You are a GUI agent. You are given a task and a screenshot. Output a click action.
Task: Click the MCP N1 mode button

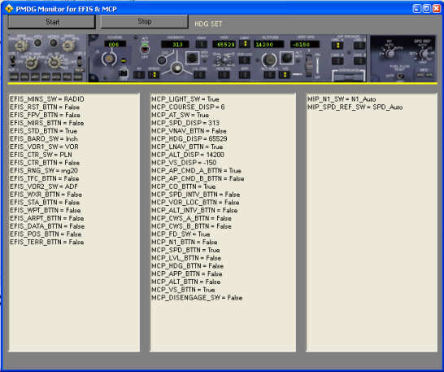click(139, 75)
